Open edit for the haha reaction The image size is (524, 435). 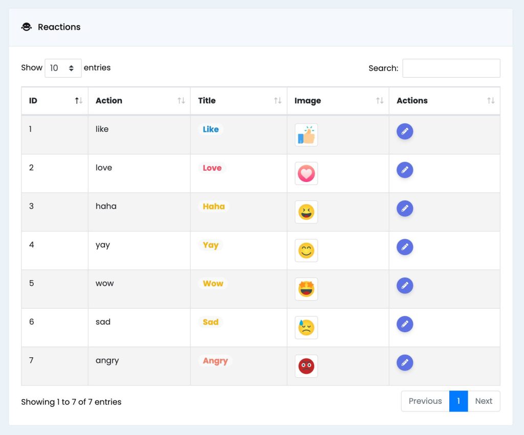tap(405, 209)
